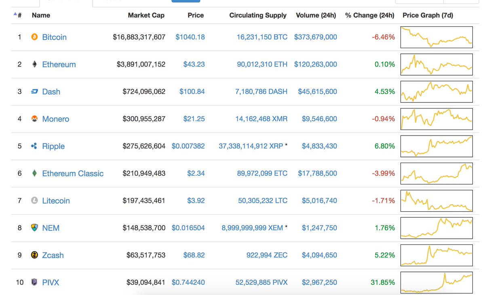
Task: Click Bitcoin volume $373,679,000
Action: pos(315,37)
